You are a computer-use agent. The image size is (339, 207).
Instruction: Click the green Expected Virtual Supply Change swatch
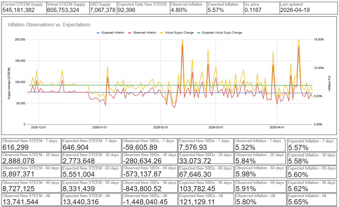[199, 33]
